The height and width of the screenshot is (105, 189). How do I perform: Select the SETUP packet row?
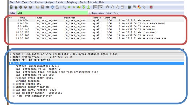96,20
